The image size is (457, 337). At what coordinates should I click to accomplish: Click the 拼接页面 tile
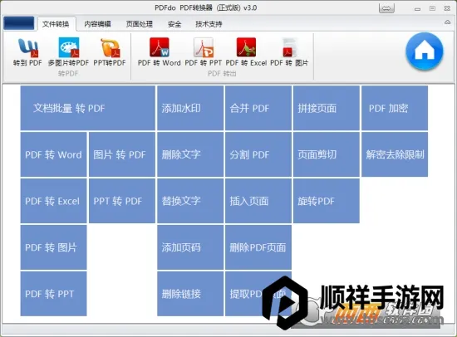[327, 108]
